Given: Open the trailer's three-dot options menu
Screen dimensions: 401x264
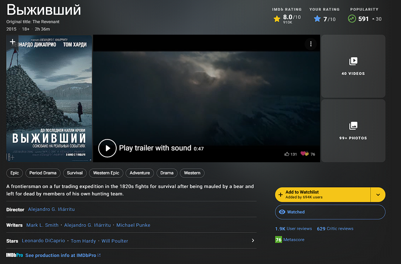Looking at the screenshot, I should [311, 44].
